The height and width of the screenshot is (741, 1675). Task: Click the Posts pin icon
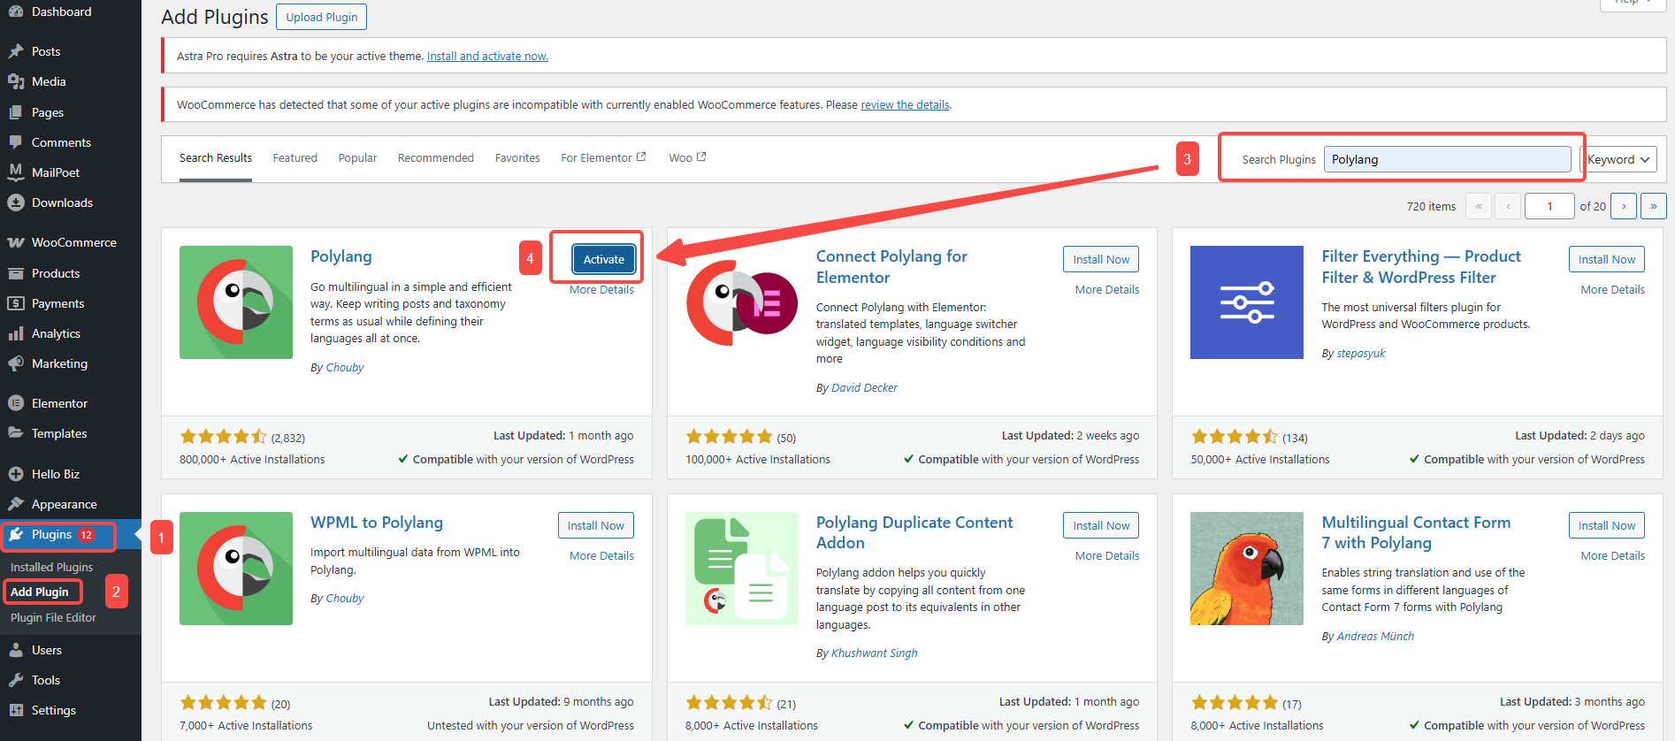(16, 51)
